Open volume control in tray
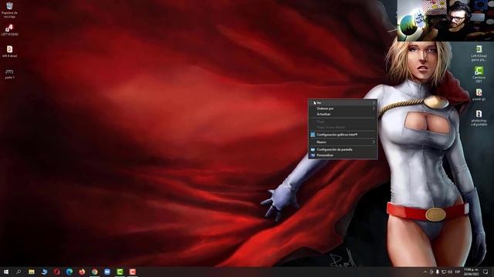Image resolution: width=494 pixels, height=277 pixels. [450, 272]
